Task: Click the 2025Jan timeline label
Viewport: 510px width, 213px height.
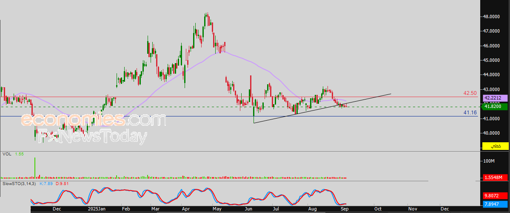Action: coord(96,210)
